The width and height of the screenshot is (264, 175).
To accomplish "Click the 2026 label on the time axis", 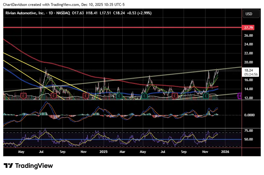I will tap(225, 152).
